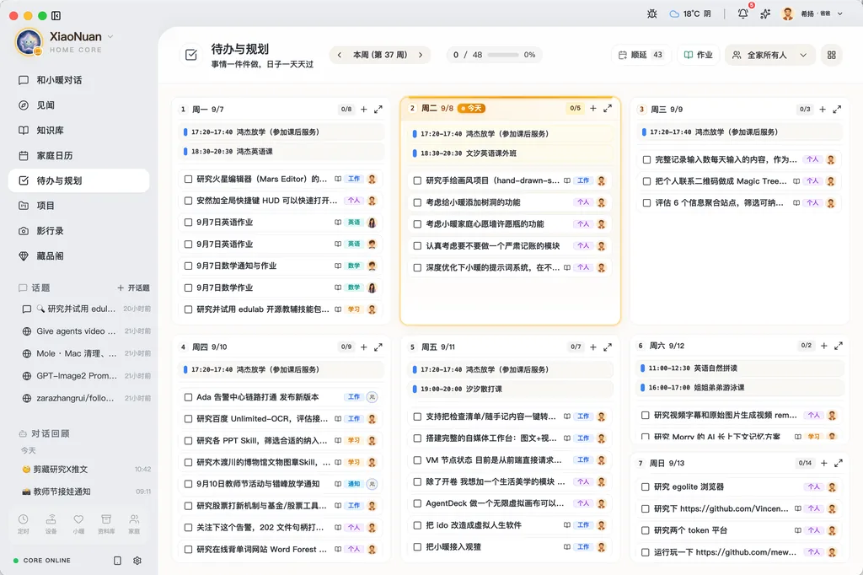Image resolution: width=863 pixels, height=575 pixels.
Task: Expand the 周二 9/8 column to full view
Action: point(608,109)
